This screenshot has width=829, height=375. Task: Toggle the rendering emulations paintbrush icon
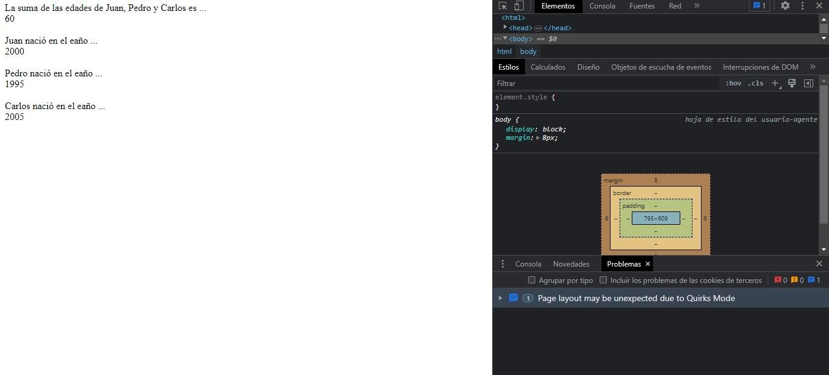tap(791, 84)
